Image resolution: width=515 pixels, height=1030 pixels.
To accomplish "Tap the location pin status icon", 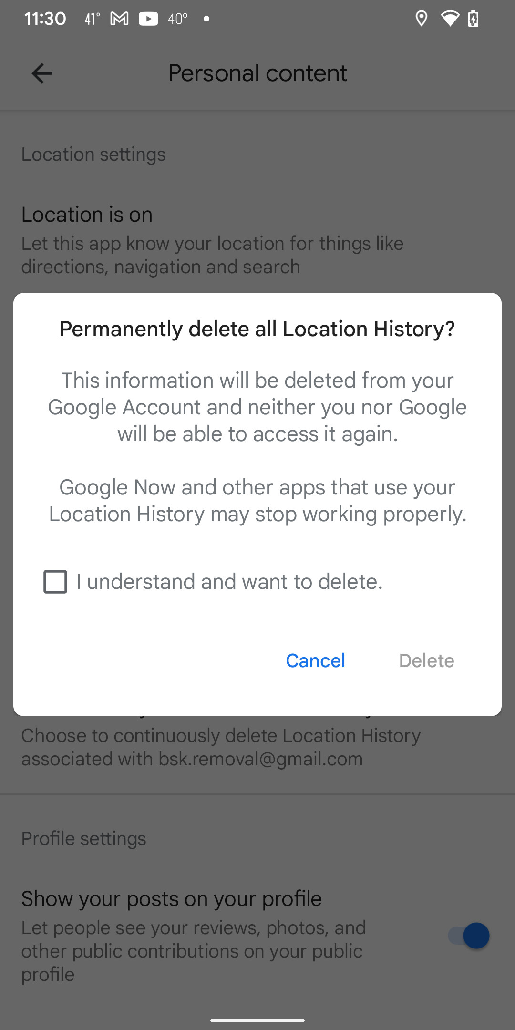I will click(x=422, y=18).
